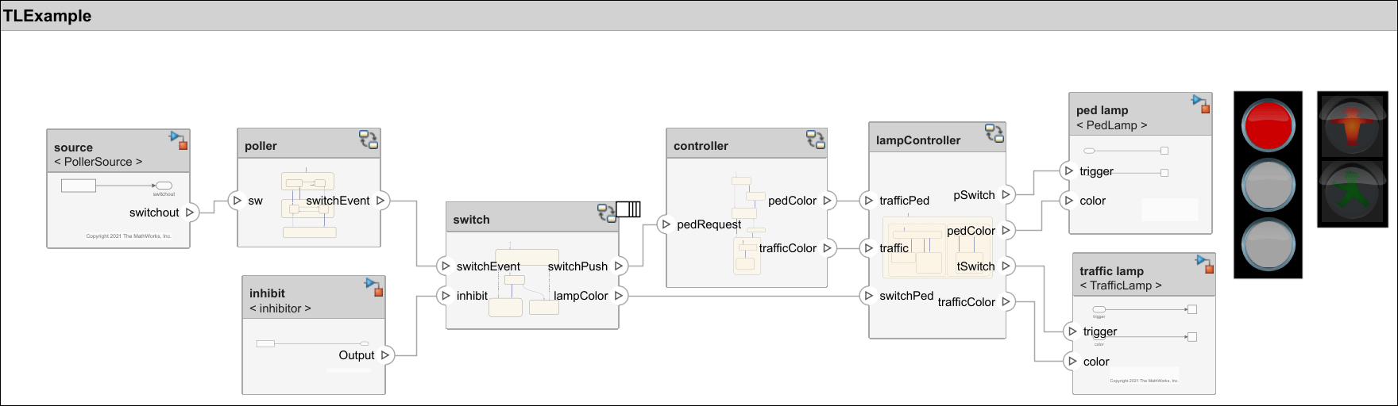
Task: Click the PedLamp reference label
Action: 1111,125
